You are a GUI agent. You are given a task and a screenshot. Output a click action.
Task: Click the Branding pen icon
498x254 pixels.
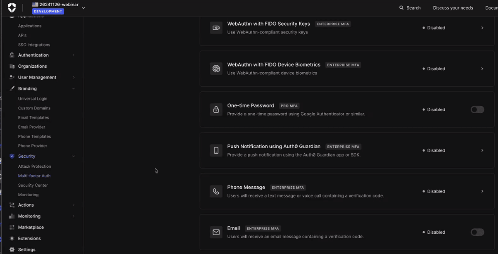tap(12, 89)
